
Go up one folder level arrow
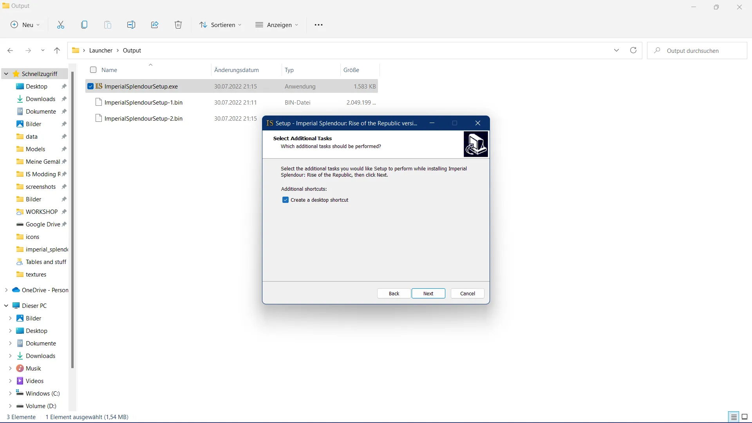point(57,51)
